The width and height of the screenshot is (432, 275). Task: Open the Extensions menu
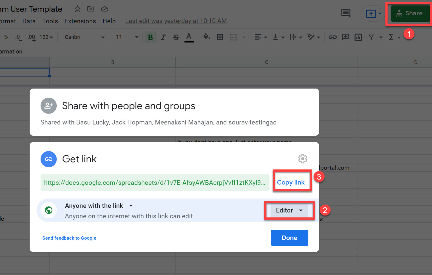click(x=80, y=21)
